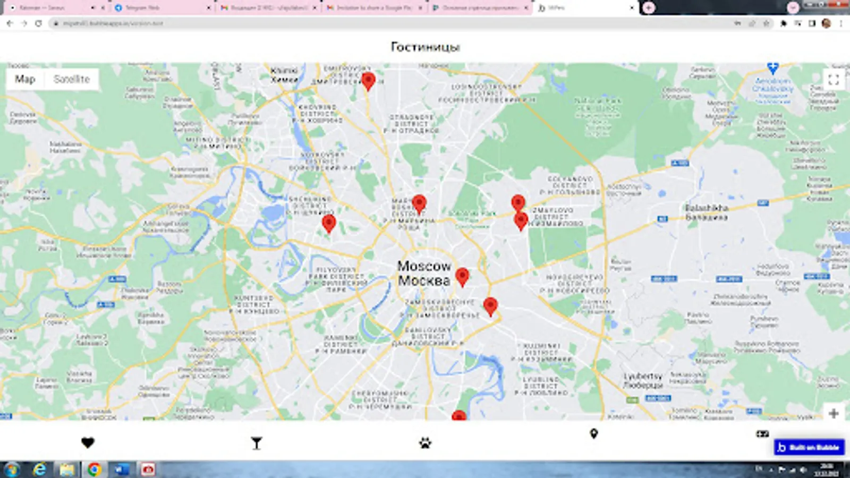The image size is (850, 478).
Task: Click the Lyubertsy city label
Action: pos(643,380)
